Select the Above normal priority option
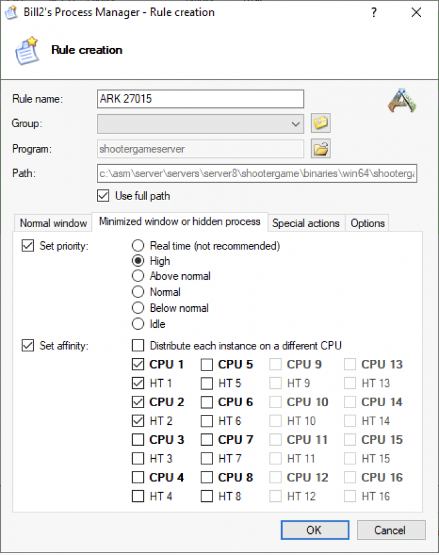Viewport: 439px width, 555px height. pos(138,276)
